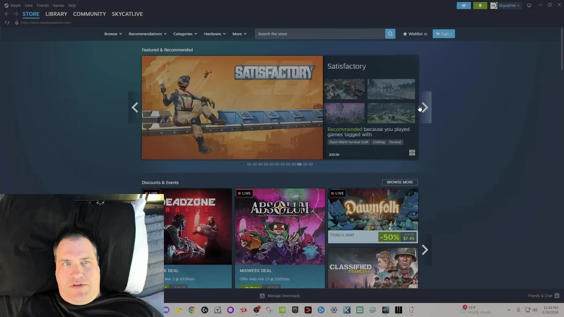The width and height of the screenshot is (564, 317).
Task: Expand the Browse dropdown
Action: coord(113,34)
